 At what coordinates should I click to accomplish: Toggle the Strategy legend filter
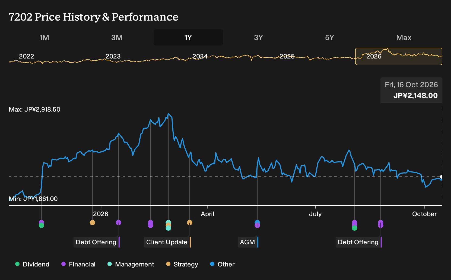point(182,264)
